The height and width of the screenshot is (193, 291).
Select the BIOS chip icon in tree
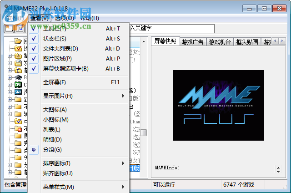[18, 77]
